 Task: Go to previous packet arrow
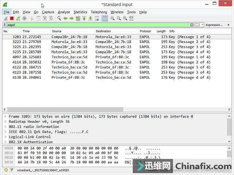(x=65, y=18)
